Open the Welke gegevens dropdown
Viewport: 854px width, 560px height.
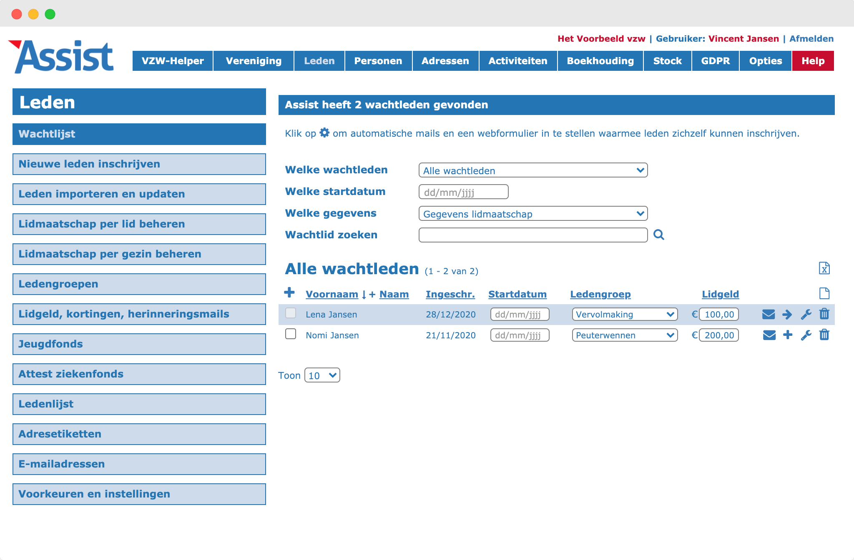point(533,213)
